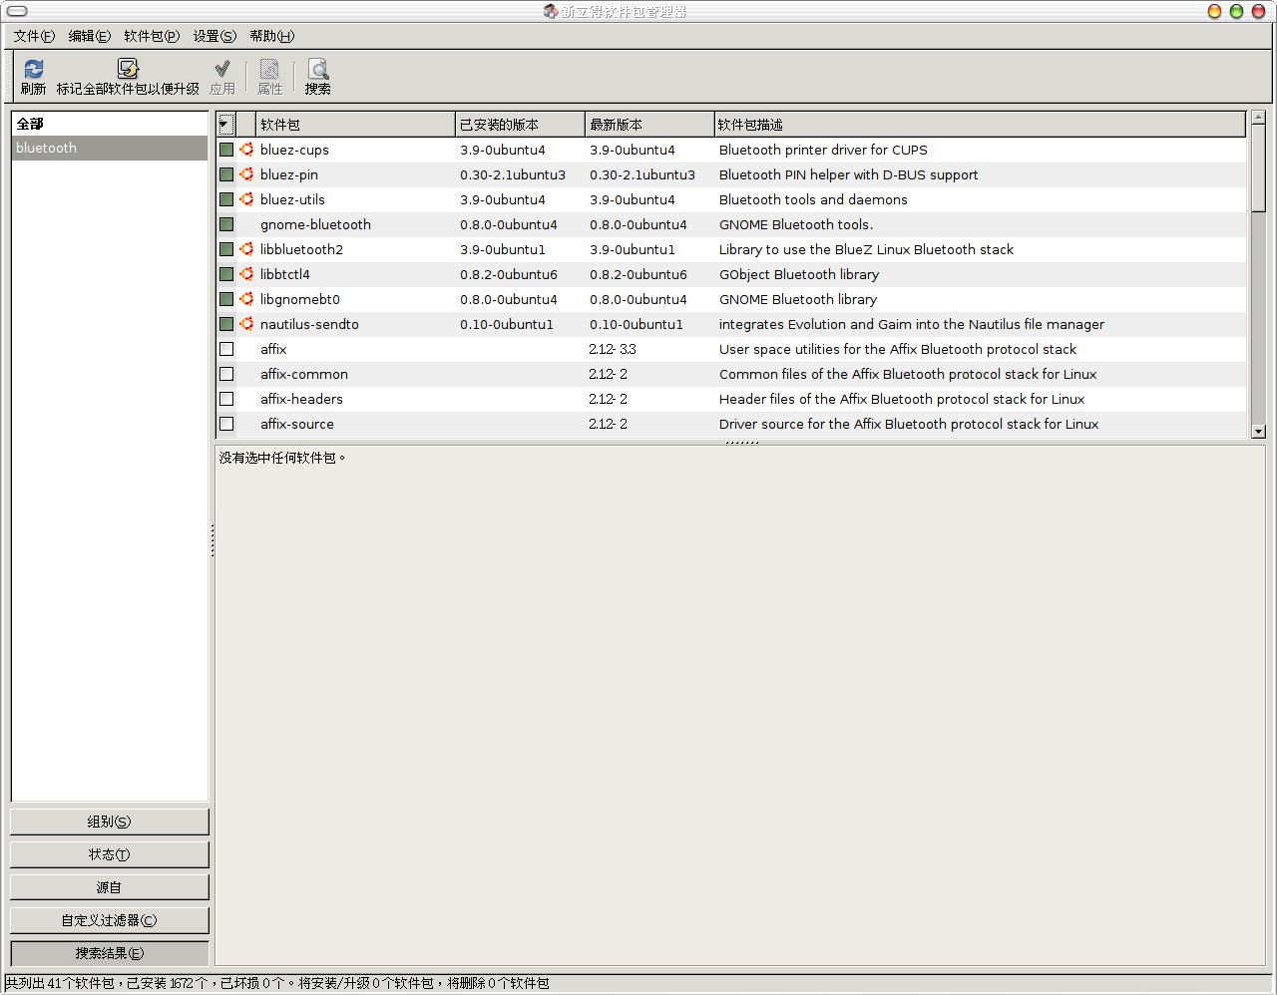Click the 源自 filter button
1277x995 pixels.
tap(110, 887)
